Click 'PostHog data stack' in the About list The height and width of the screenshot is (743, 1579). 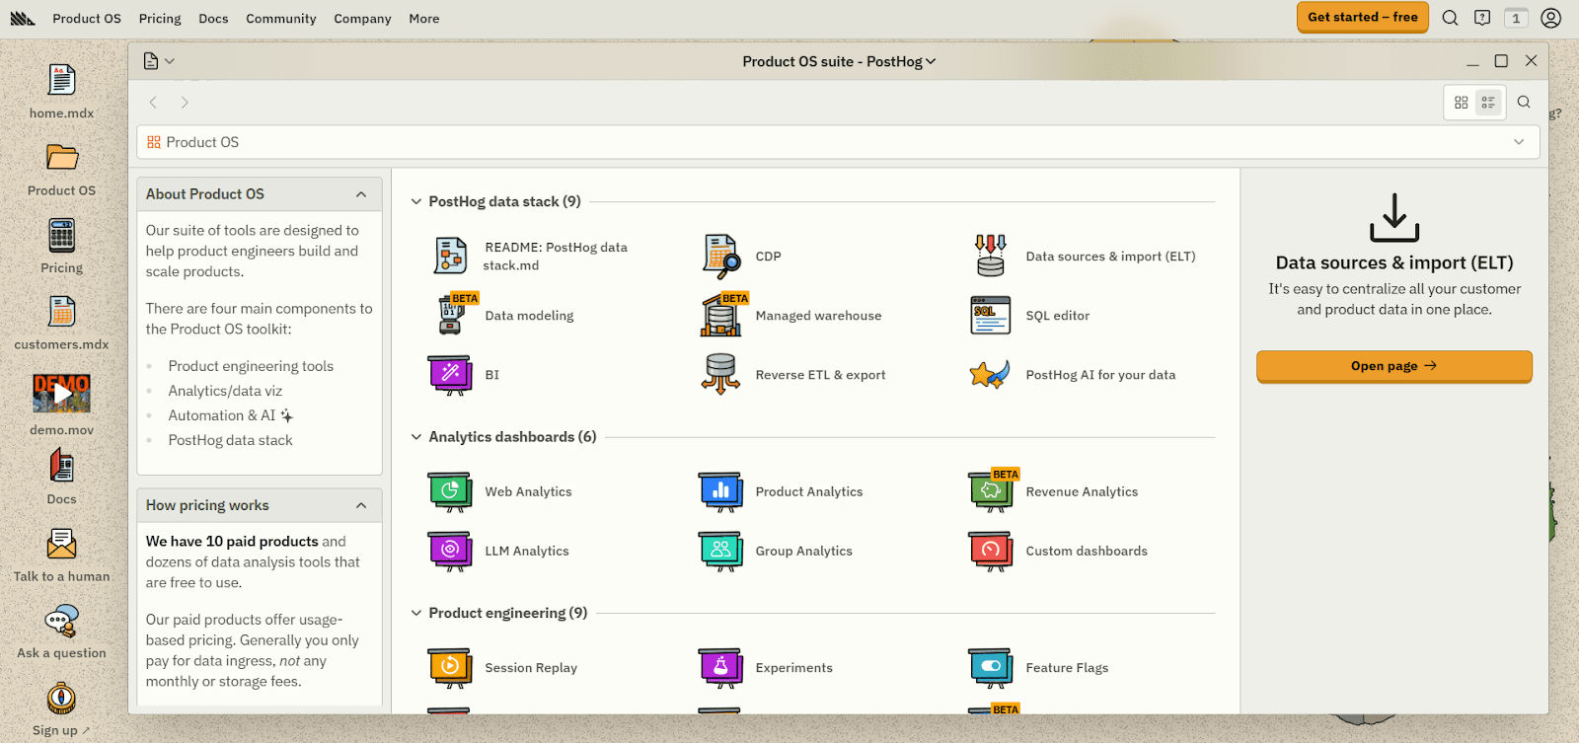[230, 440]
